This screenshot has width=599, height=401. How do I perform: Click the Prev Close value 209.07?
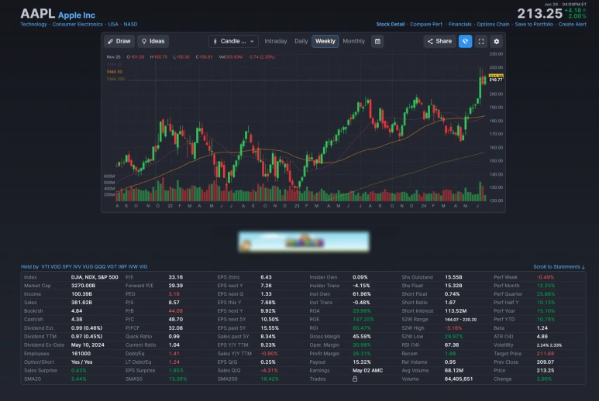click(x=545, y=362)
